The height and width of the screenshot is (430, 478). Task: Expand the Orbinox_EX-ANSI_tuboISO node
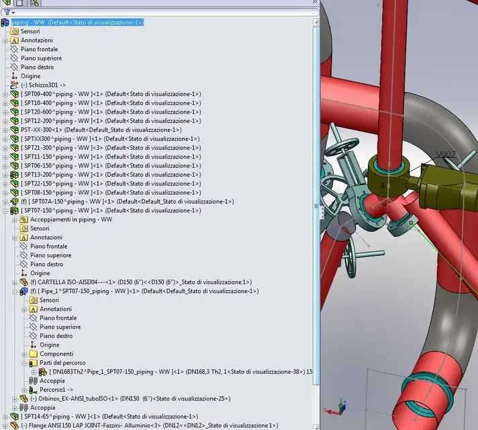point(15,399)
